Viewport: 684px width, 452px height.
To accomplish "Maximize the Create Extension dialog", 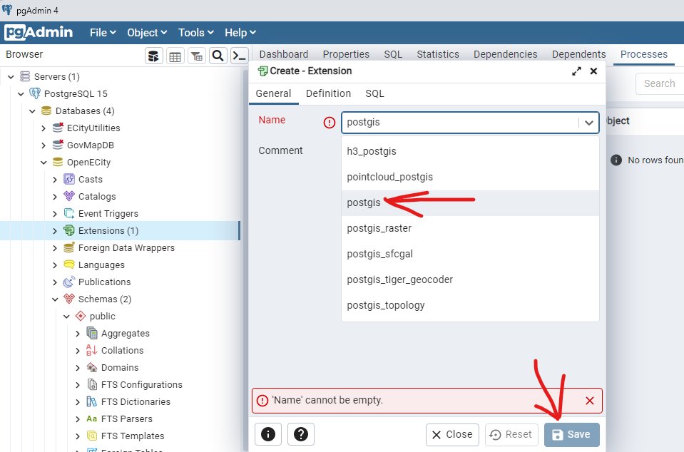I will 577,71.
